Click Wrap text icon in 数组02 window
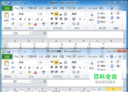This screenshot has height=92, width=128. tap(66, 14)
